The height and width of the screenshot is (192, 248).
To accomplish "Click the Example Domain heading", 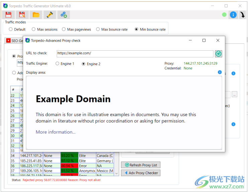I will 73,99.
